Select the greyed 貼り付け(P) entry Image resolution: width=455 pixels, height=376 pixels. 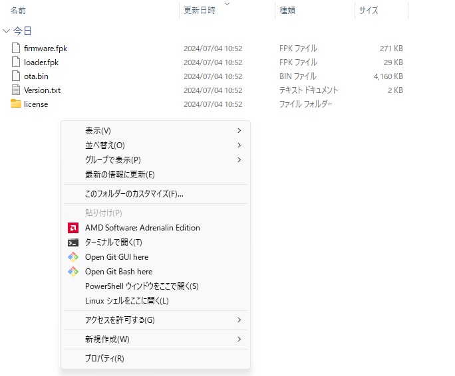(x=156, y=213)
